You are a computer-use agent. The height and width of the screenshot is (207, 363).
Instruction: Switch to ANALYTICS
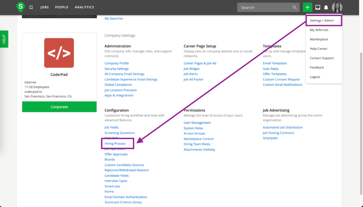[x=84, y=7]
